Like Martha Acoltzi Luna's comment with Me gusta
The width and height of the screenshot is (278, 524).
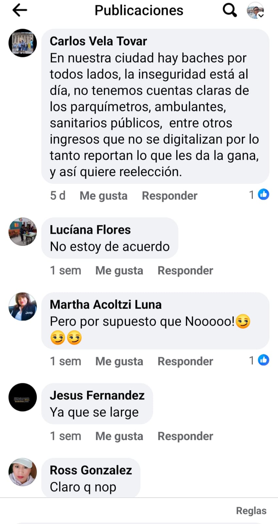coord(119,362)
